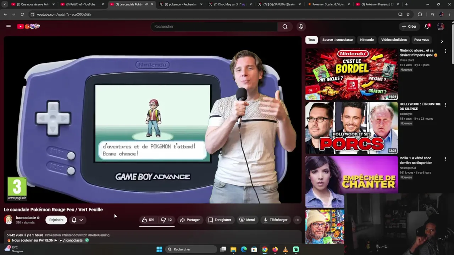Open Chrome extensions puzzle icon
This screenshot has width=454, height=255.
(x=420, y=14)
